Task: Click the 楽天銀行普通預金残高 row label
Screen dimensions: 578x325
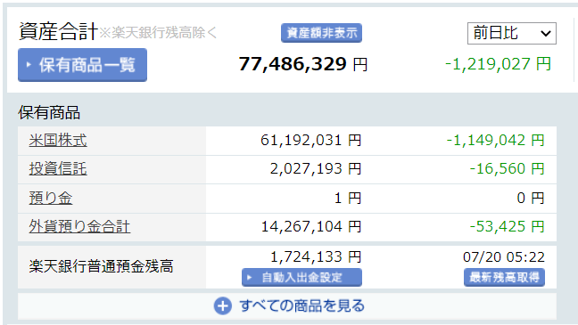Action: click(101, 266)
